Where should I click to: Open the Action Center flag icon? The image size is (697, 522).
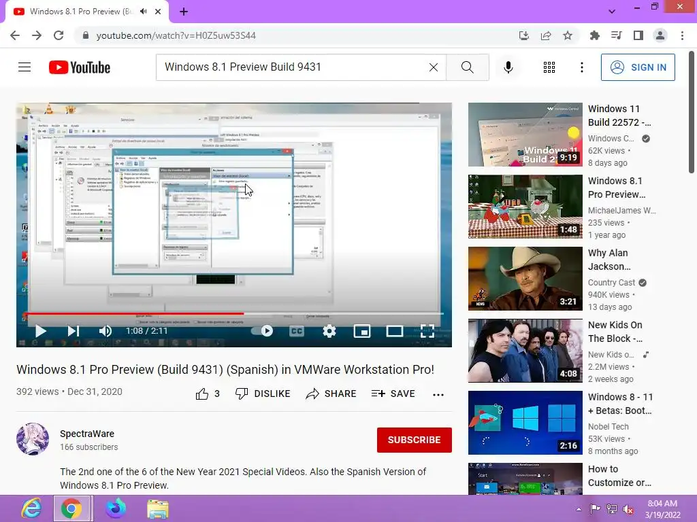(595, 509)
